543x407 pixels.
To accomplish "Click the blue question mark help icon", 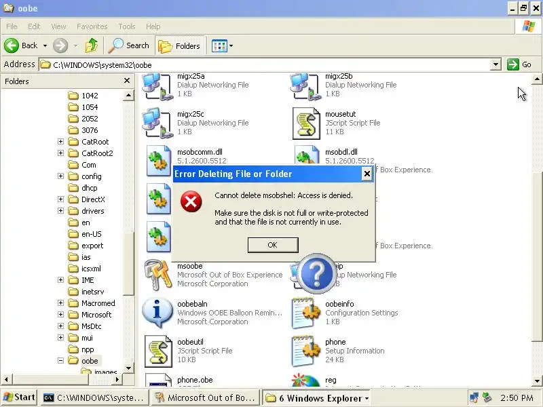I will (x=317, y=274).
